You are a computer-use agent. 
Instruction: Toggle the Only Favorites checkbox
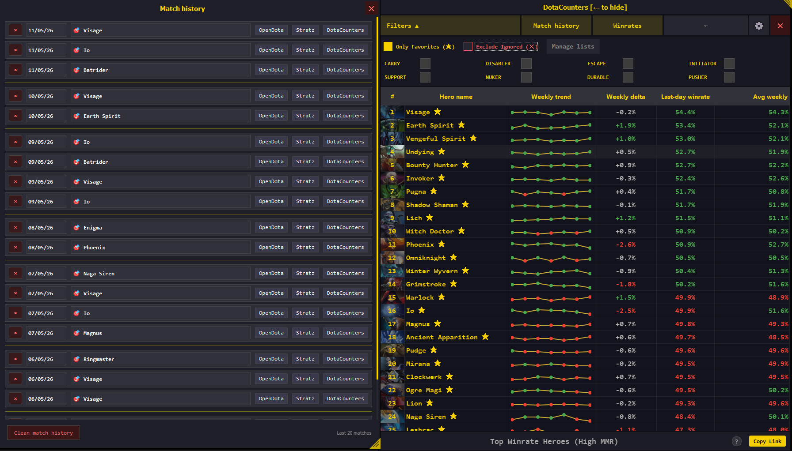pos(388,46)
